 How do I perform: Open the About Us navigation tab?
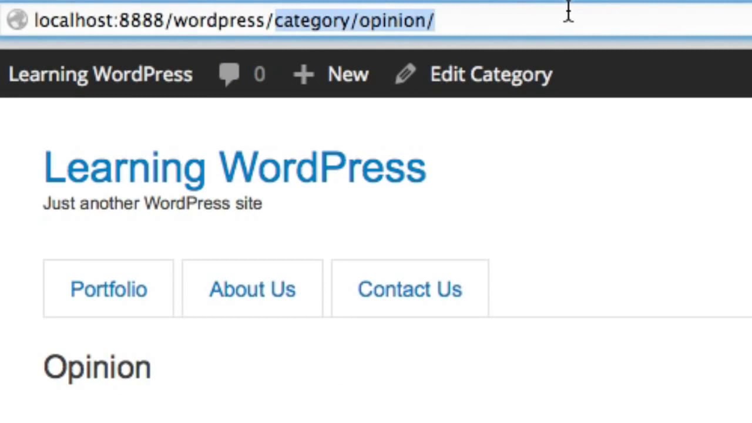[253, 289]
